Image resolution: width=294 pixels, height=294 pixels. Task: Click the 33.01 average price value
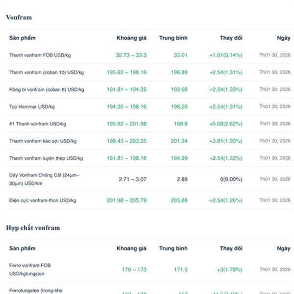coord(180,55)
